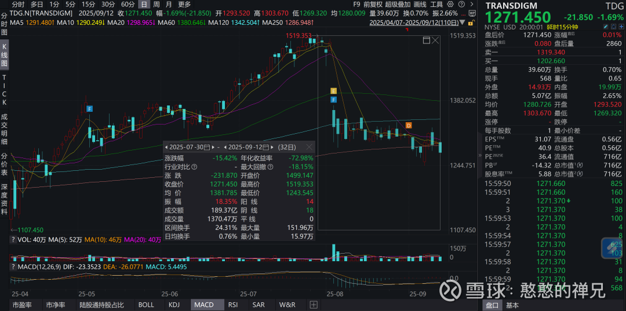This screenshot has height=311, width=626.
Task: Open the 前复权 adjustment dropdown
Action: point(373,5)
